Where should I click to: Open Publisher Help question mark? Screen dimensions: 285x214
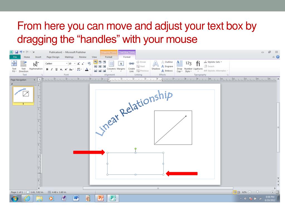coord(278,57)
